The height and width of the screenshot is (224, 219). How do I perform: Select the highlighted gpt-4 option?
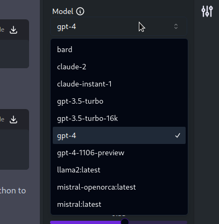point(119,135)
